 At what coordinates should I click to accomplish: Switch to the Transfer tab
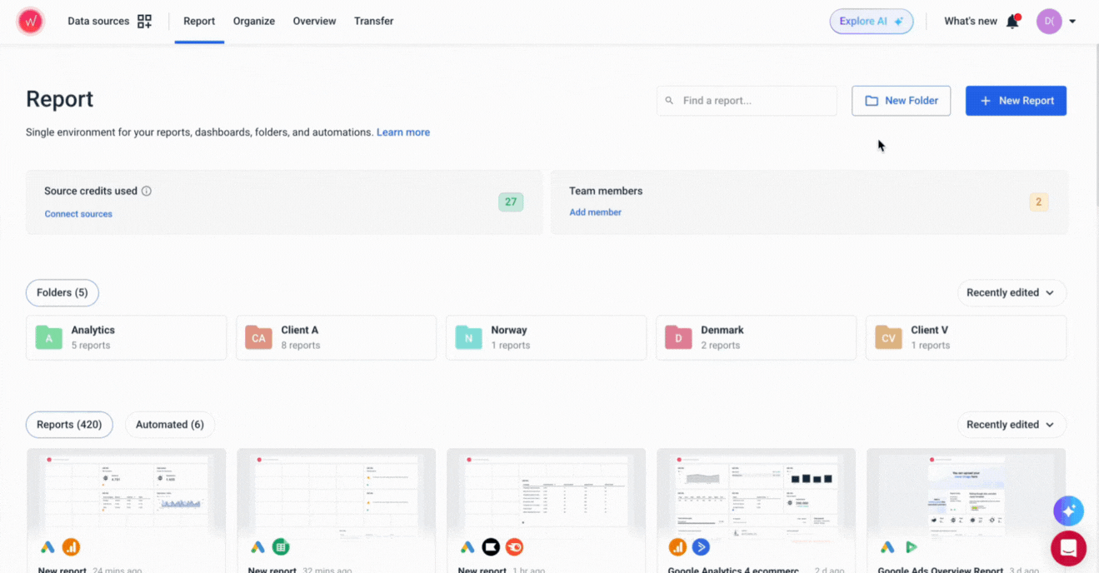(373, 21)
